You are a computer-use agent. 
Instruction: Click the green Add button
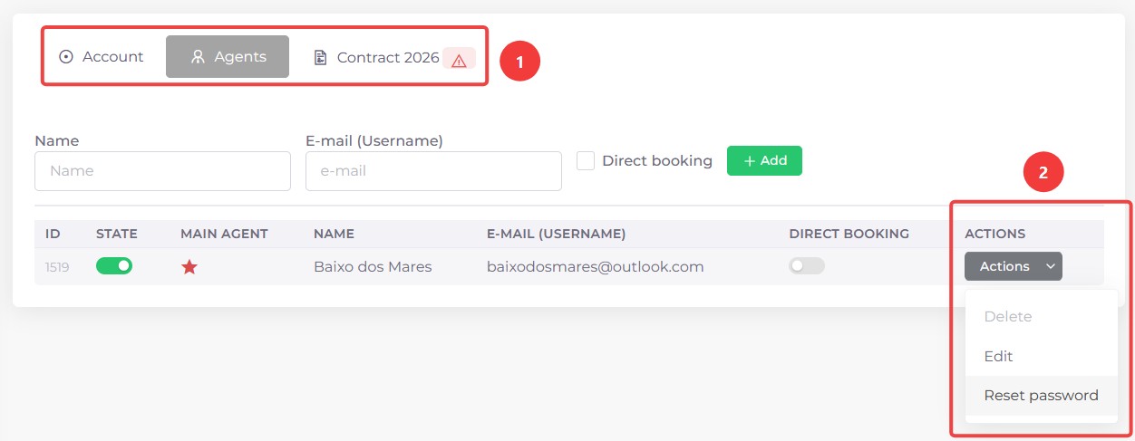(764, 160)
